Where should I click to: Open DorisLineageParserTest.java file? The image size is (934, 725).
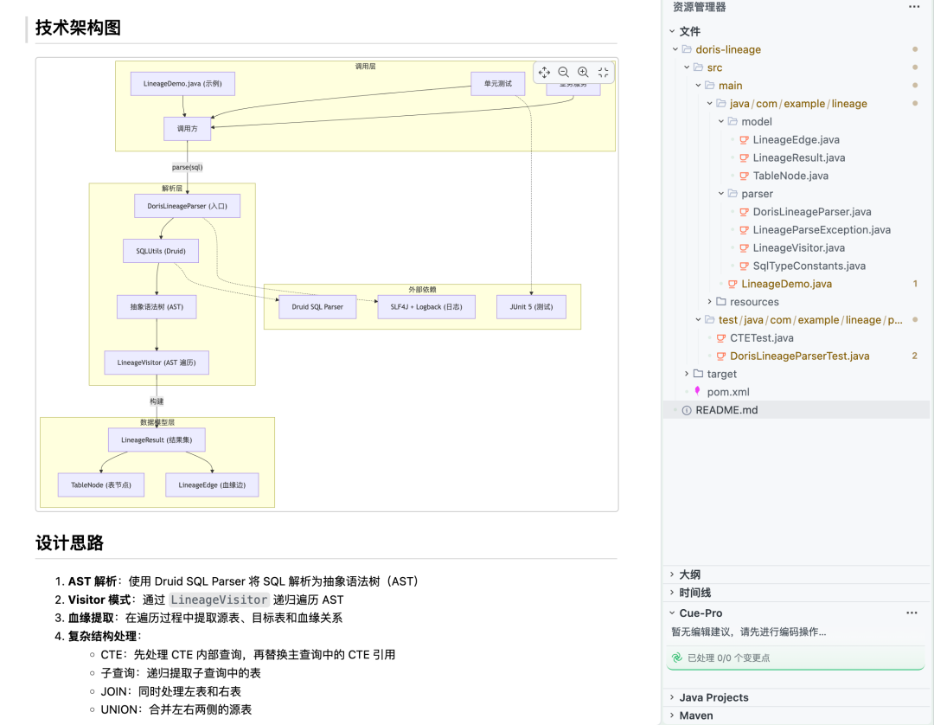[x=799, y=356]
